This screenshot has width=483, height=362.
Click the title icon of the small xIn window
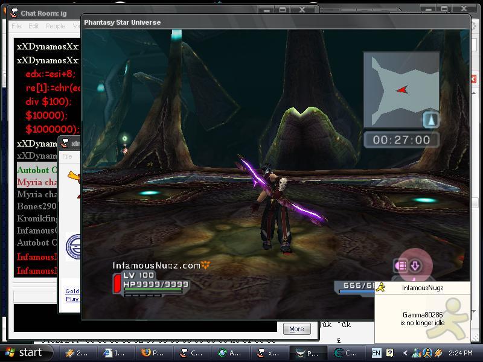(65, 143)
